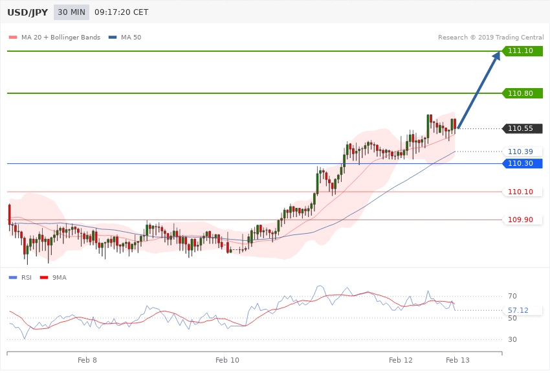The height and width of the screenshot is (373, 550).
Task: Click the Feb 10 date axis label
Action: [227, 360]
